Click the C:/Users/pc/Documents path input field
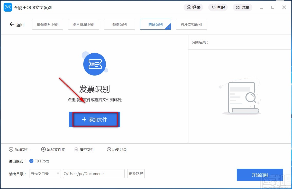The width and height of the screenshot is (292, 189). (x=94, y=174)
